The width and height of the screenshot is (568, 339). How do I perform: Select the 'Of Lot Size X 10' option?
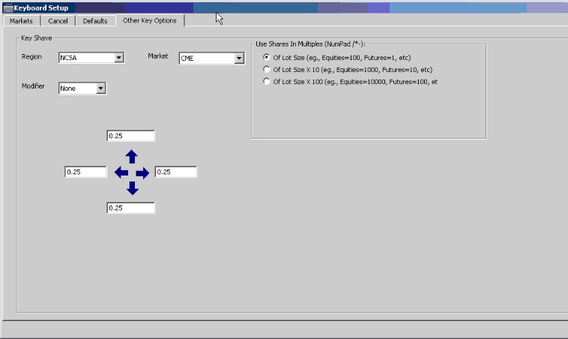click(267, 70)
